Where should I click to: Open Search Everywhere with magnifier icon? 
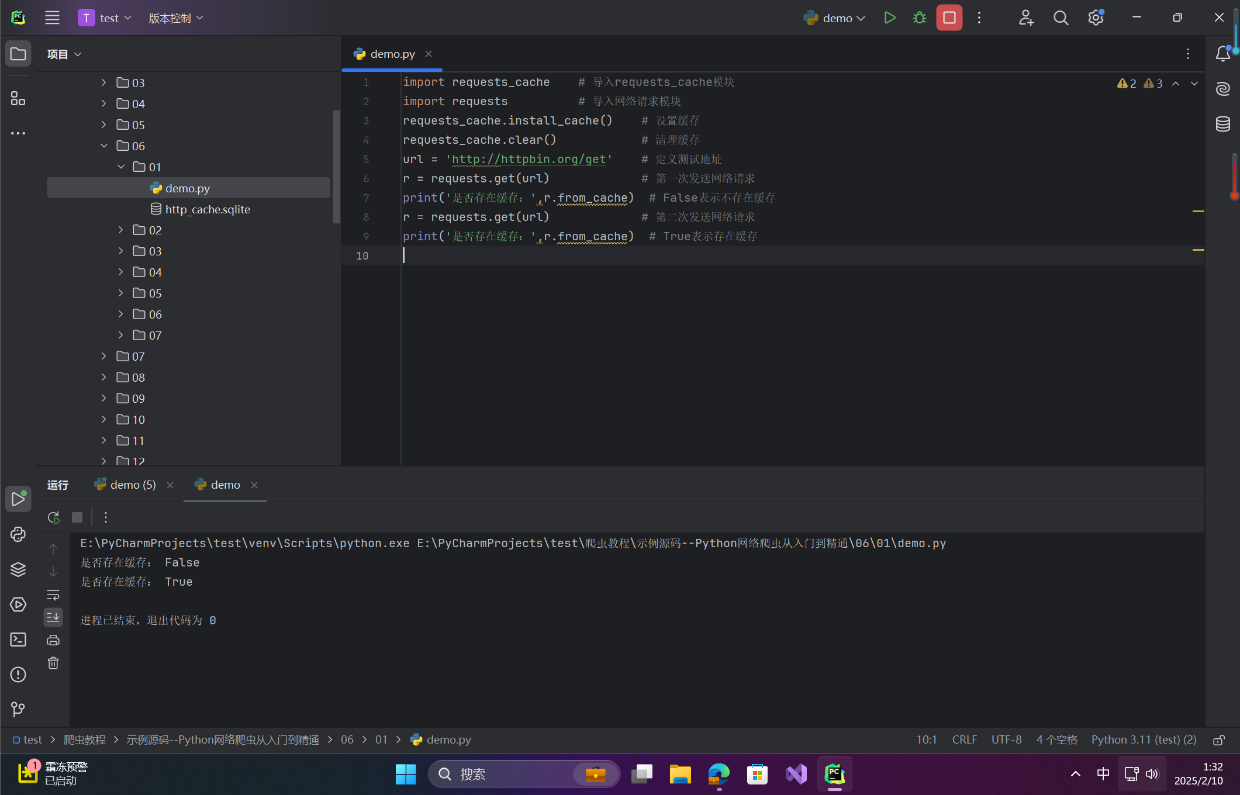(1061, 18)
